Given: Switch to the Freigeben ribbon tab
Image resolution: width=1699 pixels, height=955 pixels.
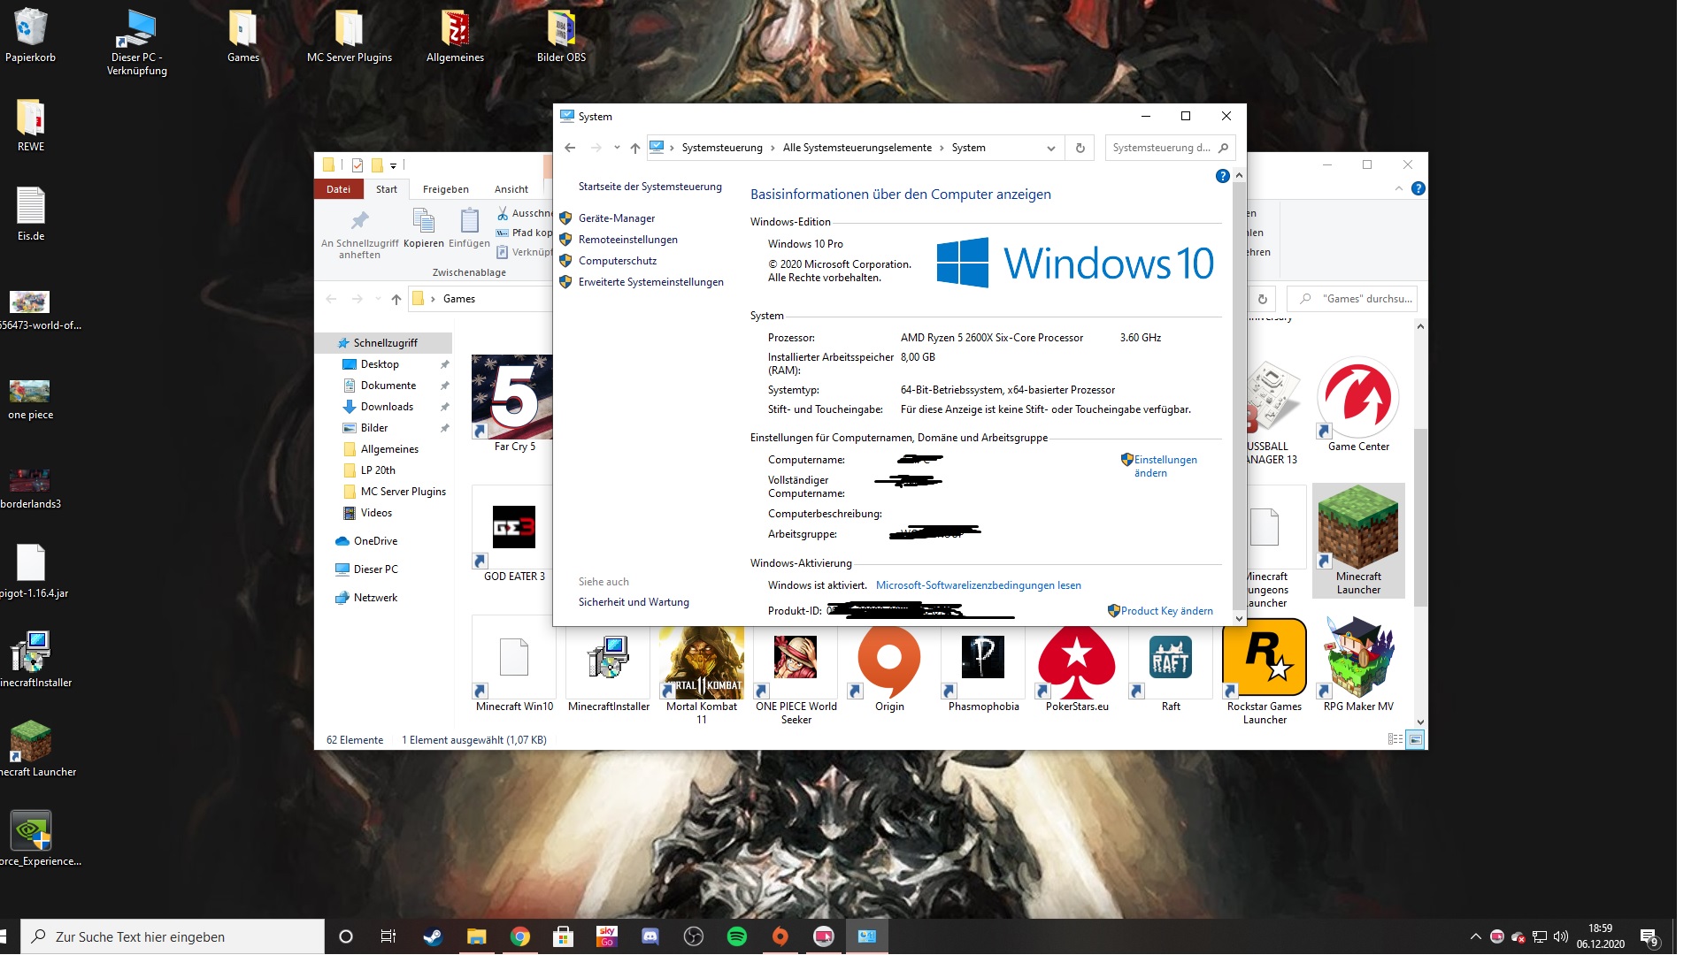Looking at the screenshot, I should point(446,189).
